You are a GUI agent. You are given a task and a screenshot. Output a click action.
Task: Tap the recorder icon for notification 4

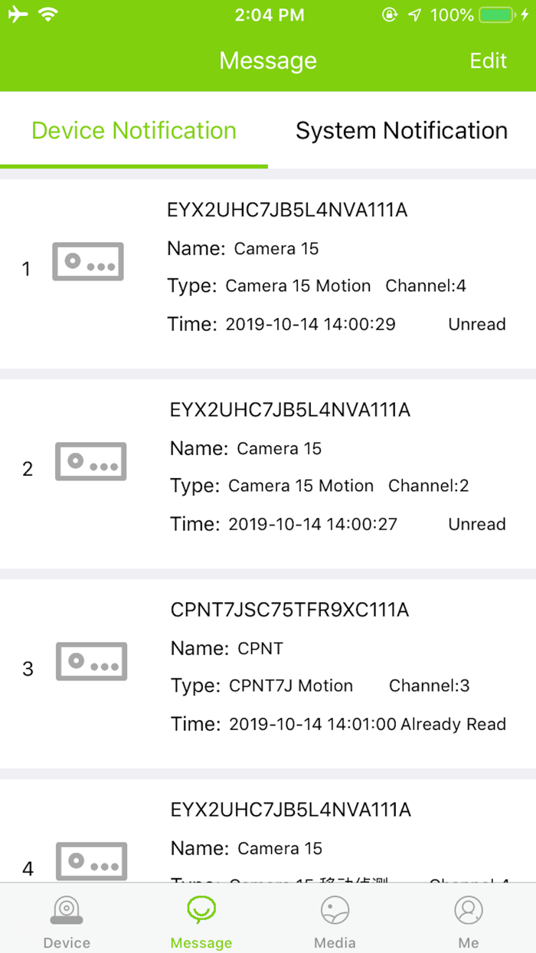[x=91, y=861]
